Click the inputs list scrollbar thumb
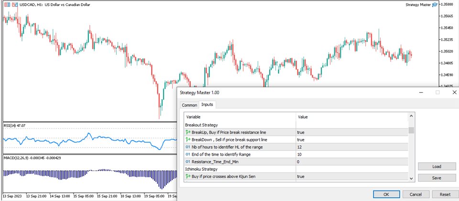The width and height of the screenshot is (459, 201). pos(411,130)
